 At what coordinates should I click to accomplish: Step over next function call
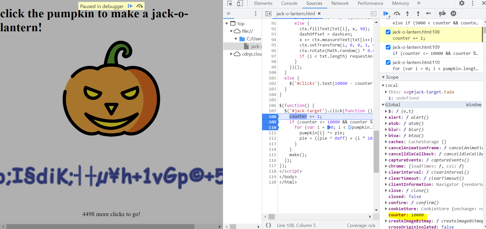click(397, 14)
